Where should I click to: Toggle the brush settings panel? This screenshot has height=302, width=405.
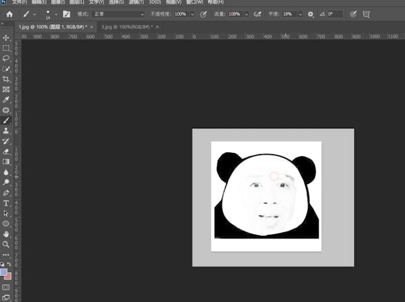[66, 14]
